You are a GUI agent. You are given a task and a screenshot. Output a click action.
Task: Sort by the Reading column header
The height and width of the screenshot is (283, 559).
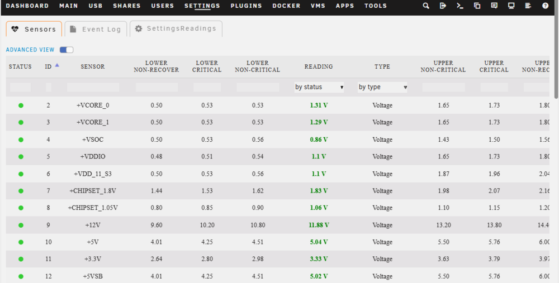point(319,66)
